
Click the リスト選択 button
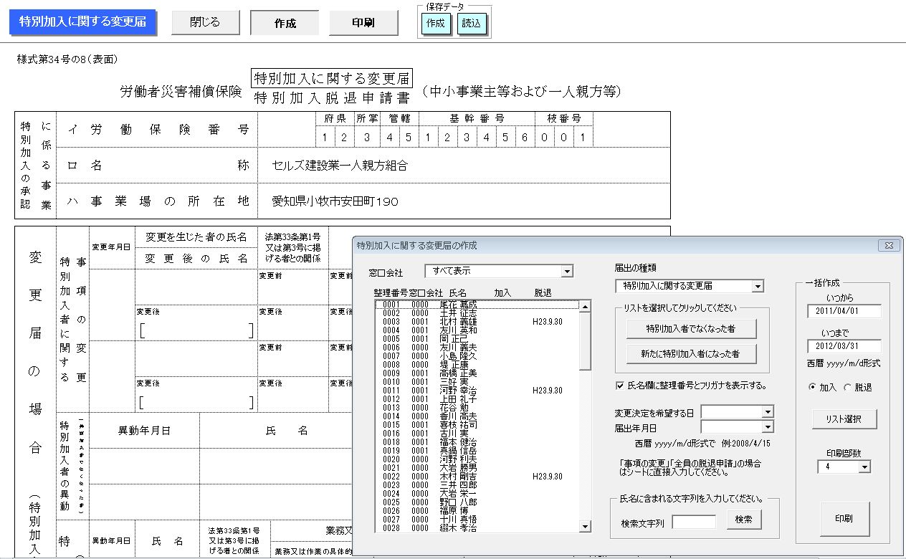click(x=843, y=419)
